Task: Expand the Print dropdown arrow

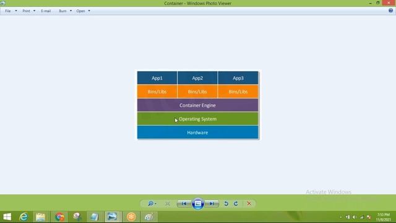Action: (34, 11)
